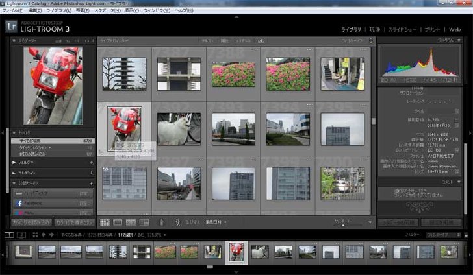The width and height of the screenshot is (473, 275).
Task: Click the arrow button beside capture date 2010年4月20
Action: pyautogui.click(x=457, y=125)
